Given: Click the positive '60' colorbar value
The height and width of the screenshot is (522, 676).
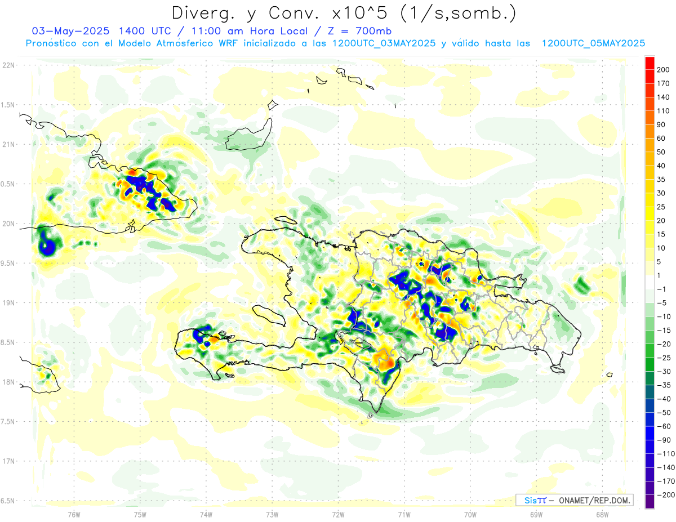Looking at the screenshot, I should click(x=662, y=139).
